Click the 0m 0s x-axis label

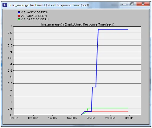click(14, 118)
